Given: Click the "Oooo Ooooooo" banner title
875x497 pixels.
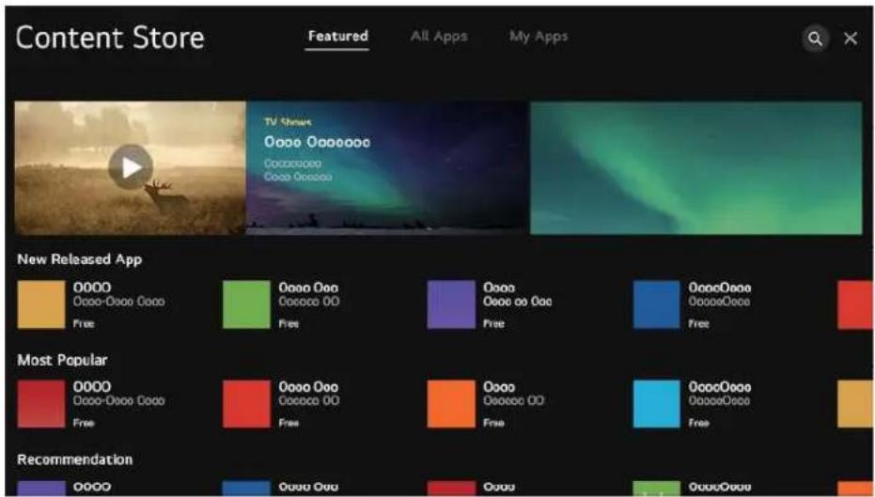Looking at the screenshot, I should click(317, 142).
